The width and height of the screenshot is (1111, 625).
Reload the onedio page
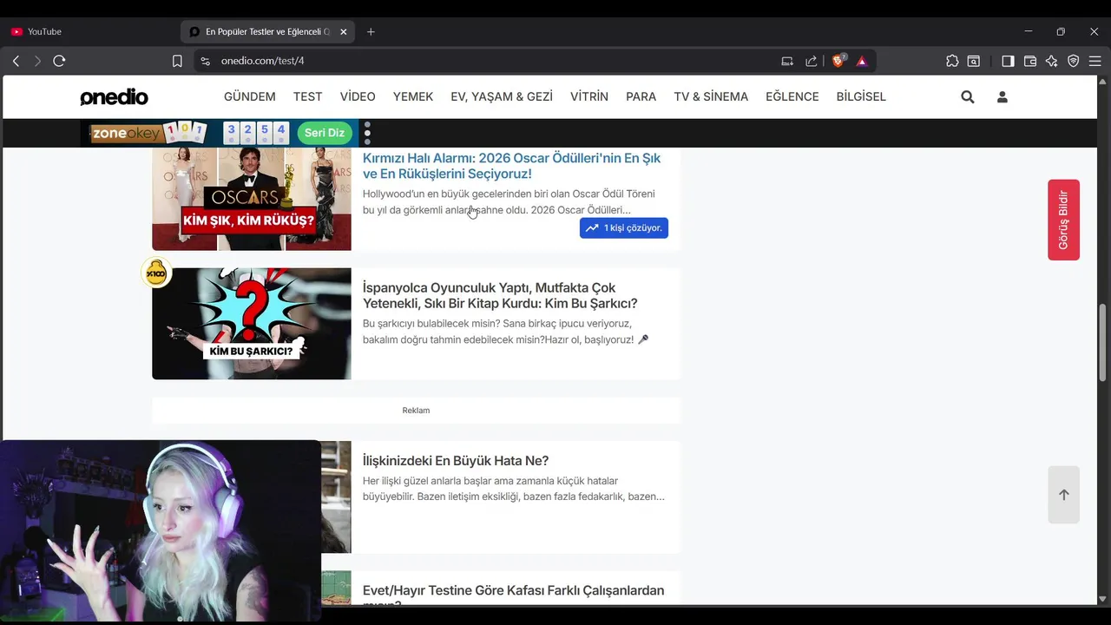pos(59,61)
